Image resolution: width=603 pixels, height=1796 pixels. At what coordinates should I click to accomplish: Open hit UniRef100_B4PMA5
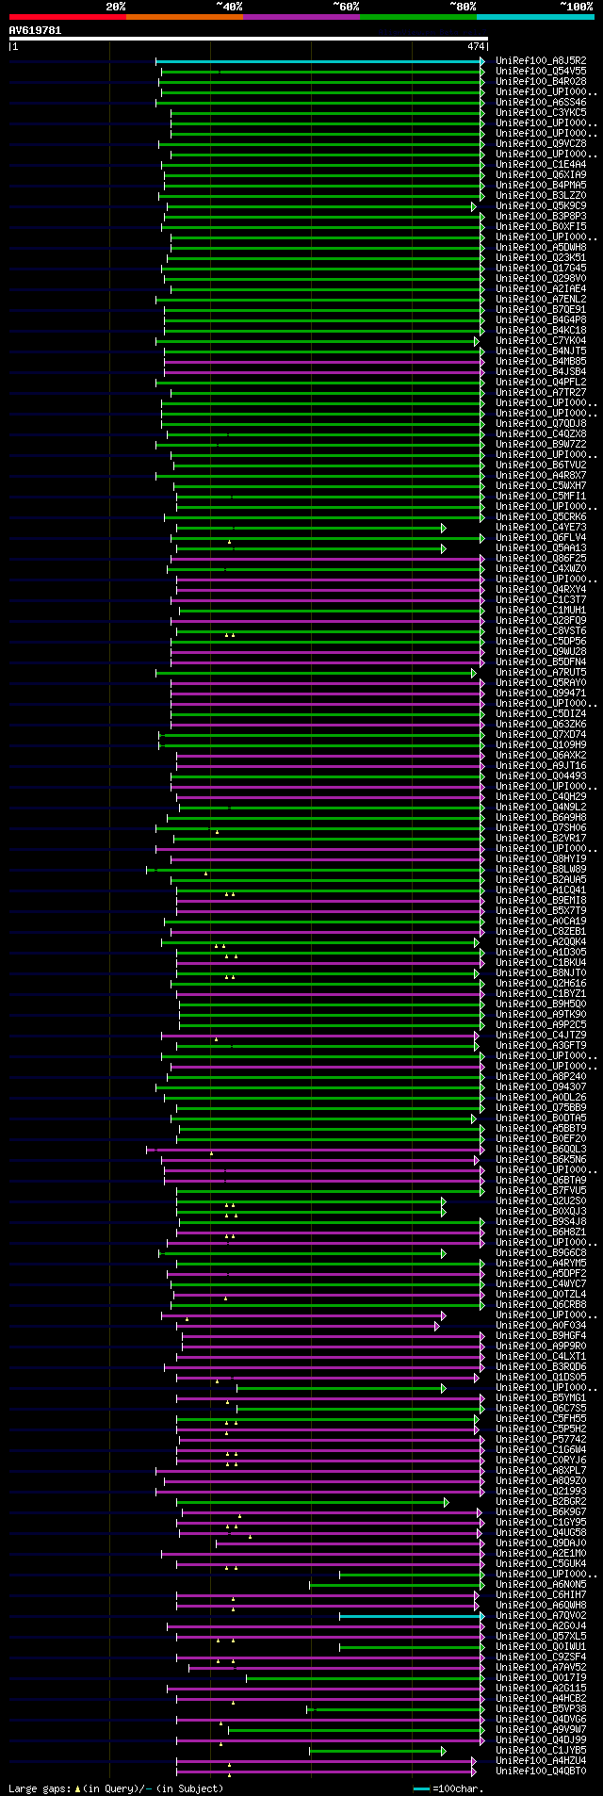point(542,186)
